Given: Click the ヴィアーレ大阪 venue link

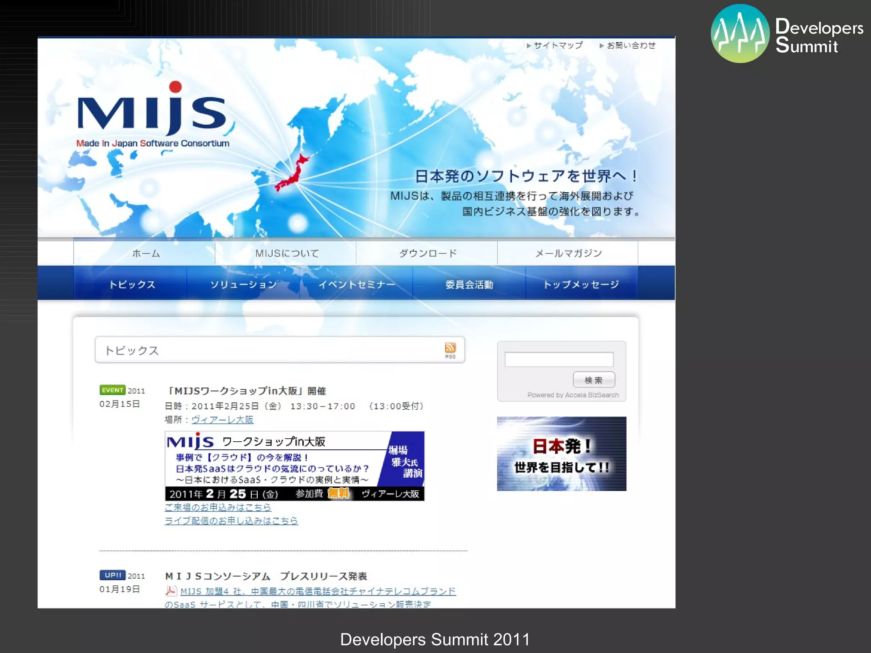Looking at the screenshot, I should (x=222, y=420).
